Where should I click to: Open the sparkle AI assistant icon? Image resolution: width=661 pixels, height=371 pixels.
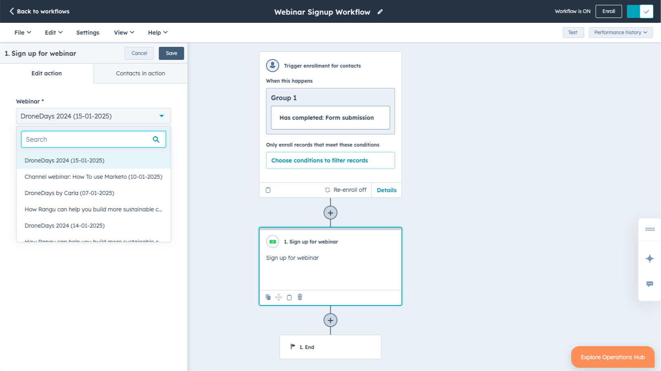point(650,259)
